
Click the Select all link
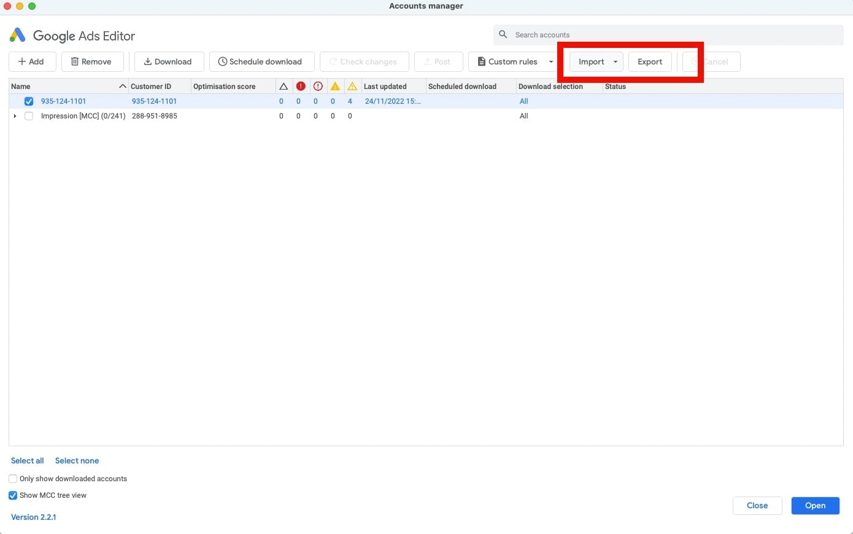coord(27,460)
